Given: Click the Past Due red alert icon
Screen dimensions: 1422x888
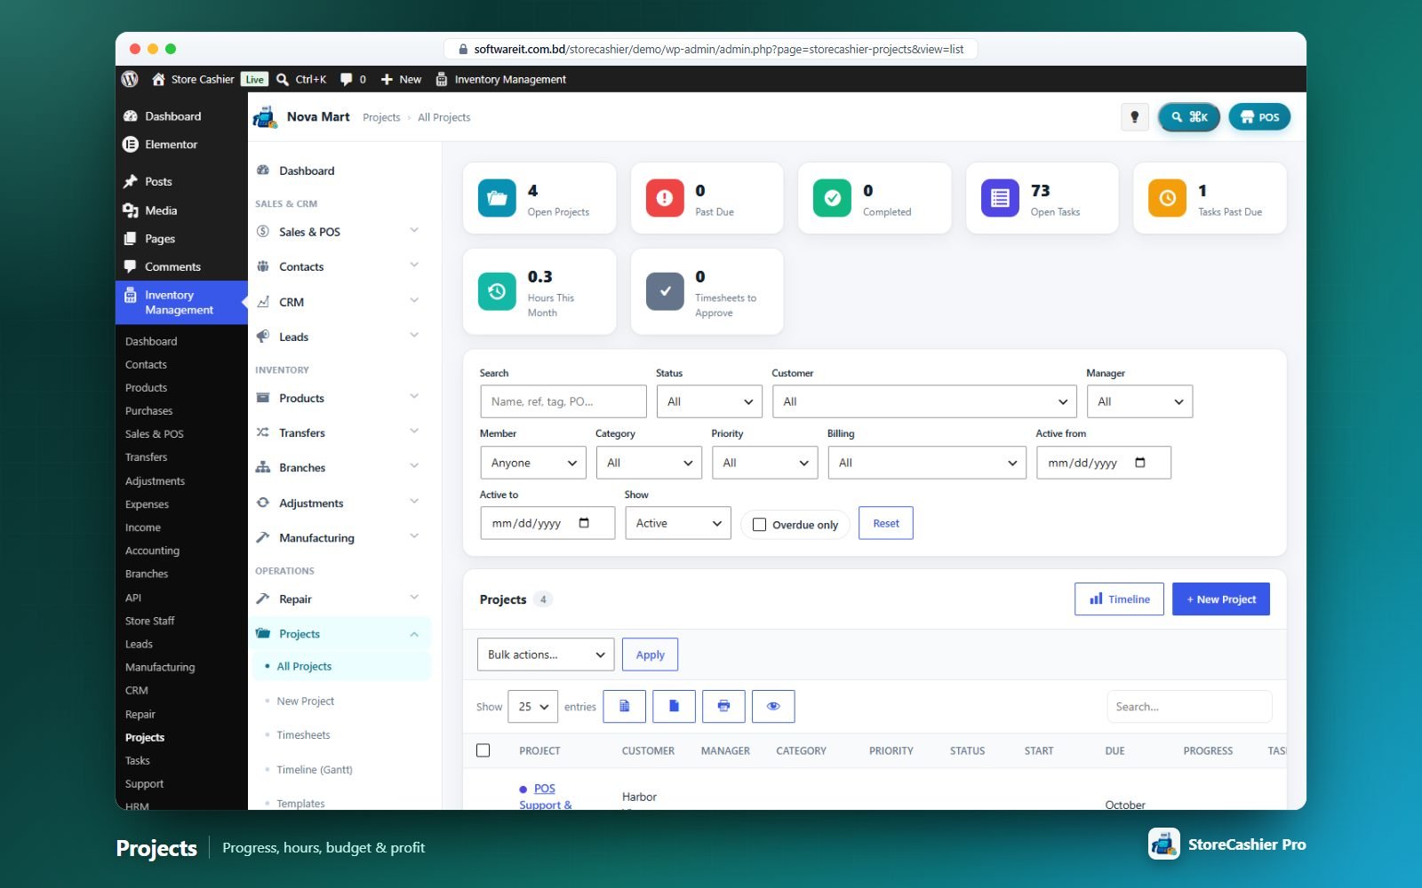Looking at the screenshot, I should [665, 198].
